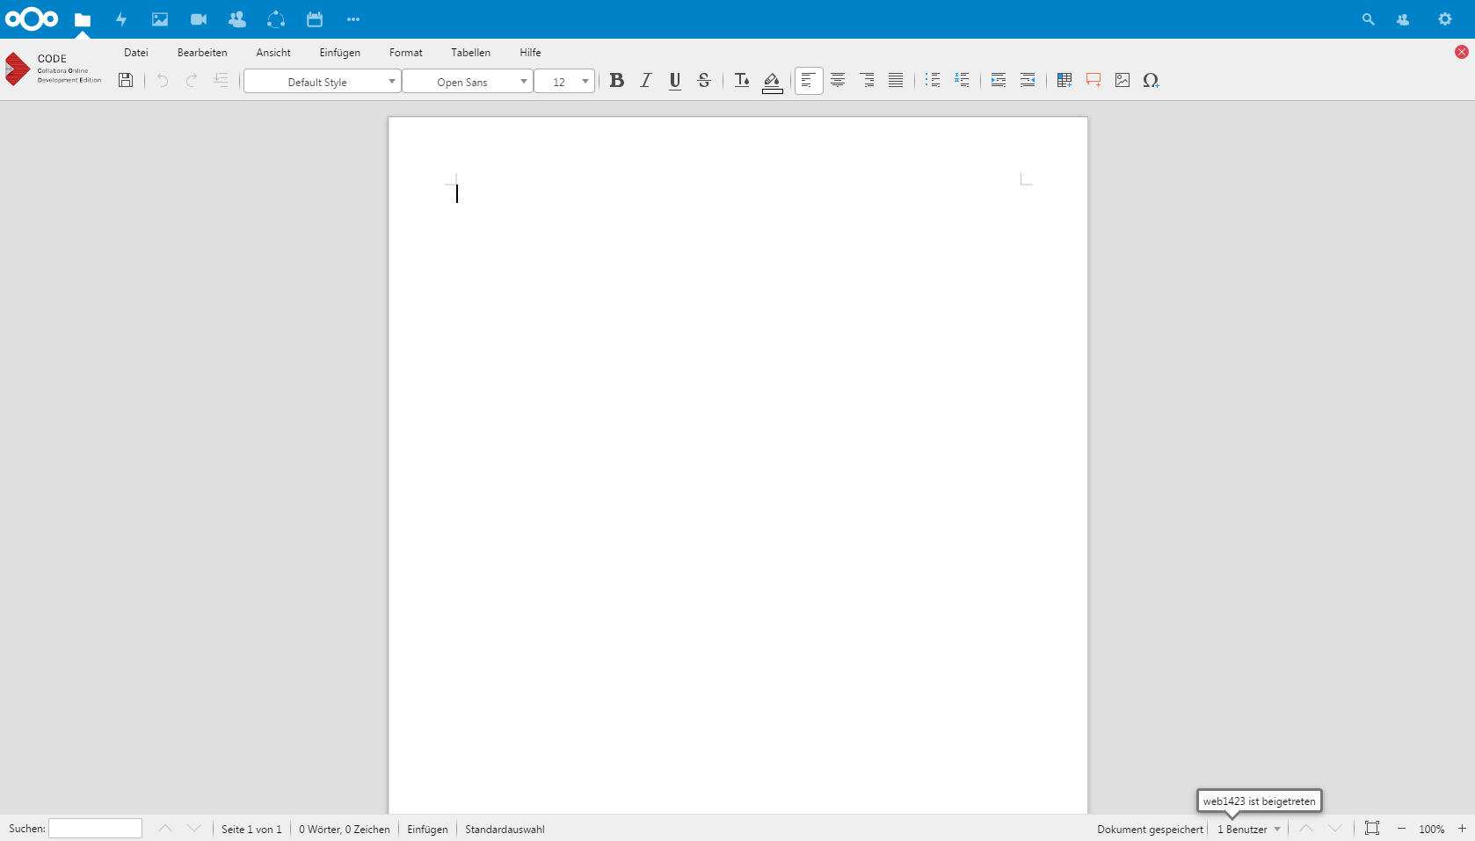Increase the paragraph indent
Image resolution: width=1475 pixels, height=841 pixels.
[x=999, y=80]
